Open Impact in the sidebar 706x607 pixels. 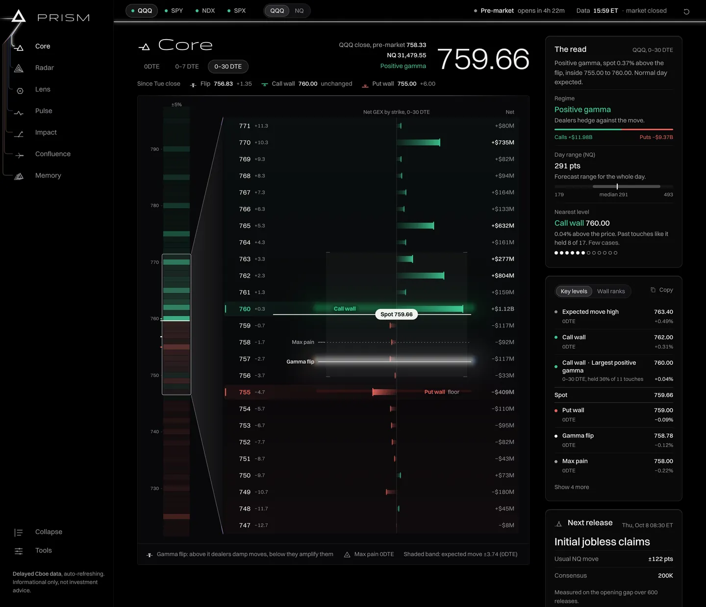(x=46, y=133)
